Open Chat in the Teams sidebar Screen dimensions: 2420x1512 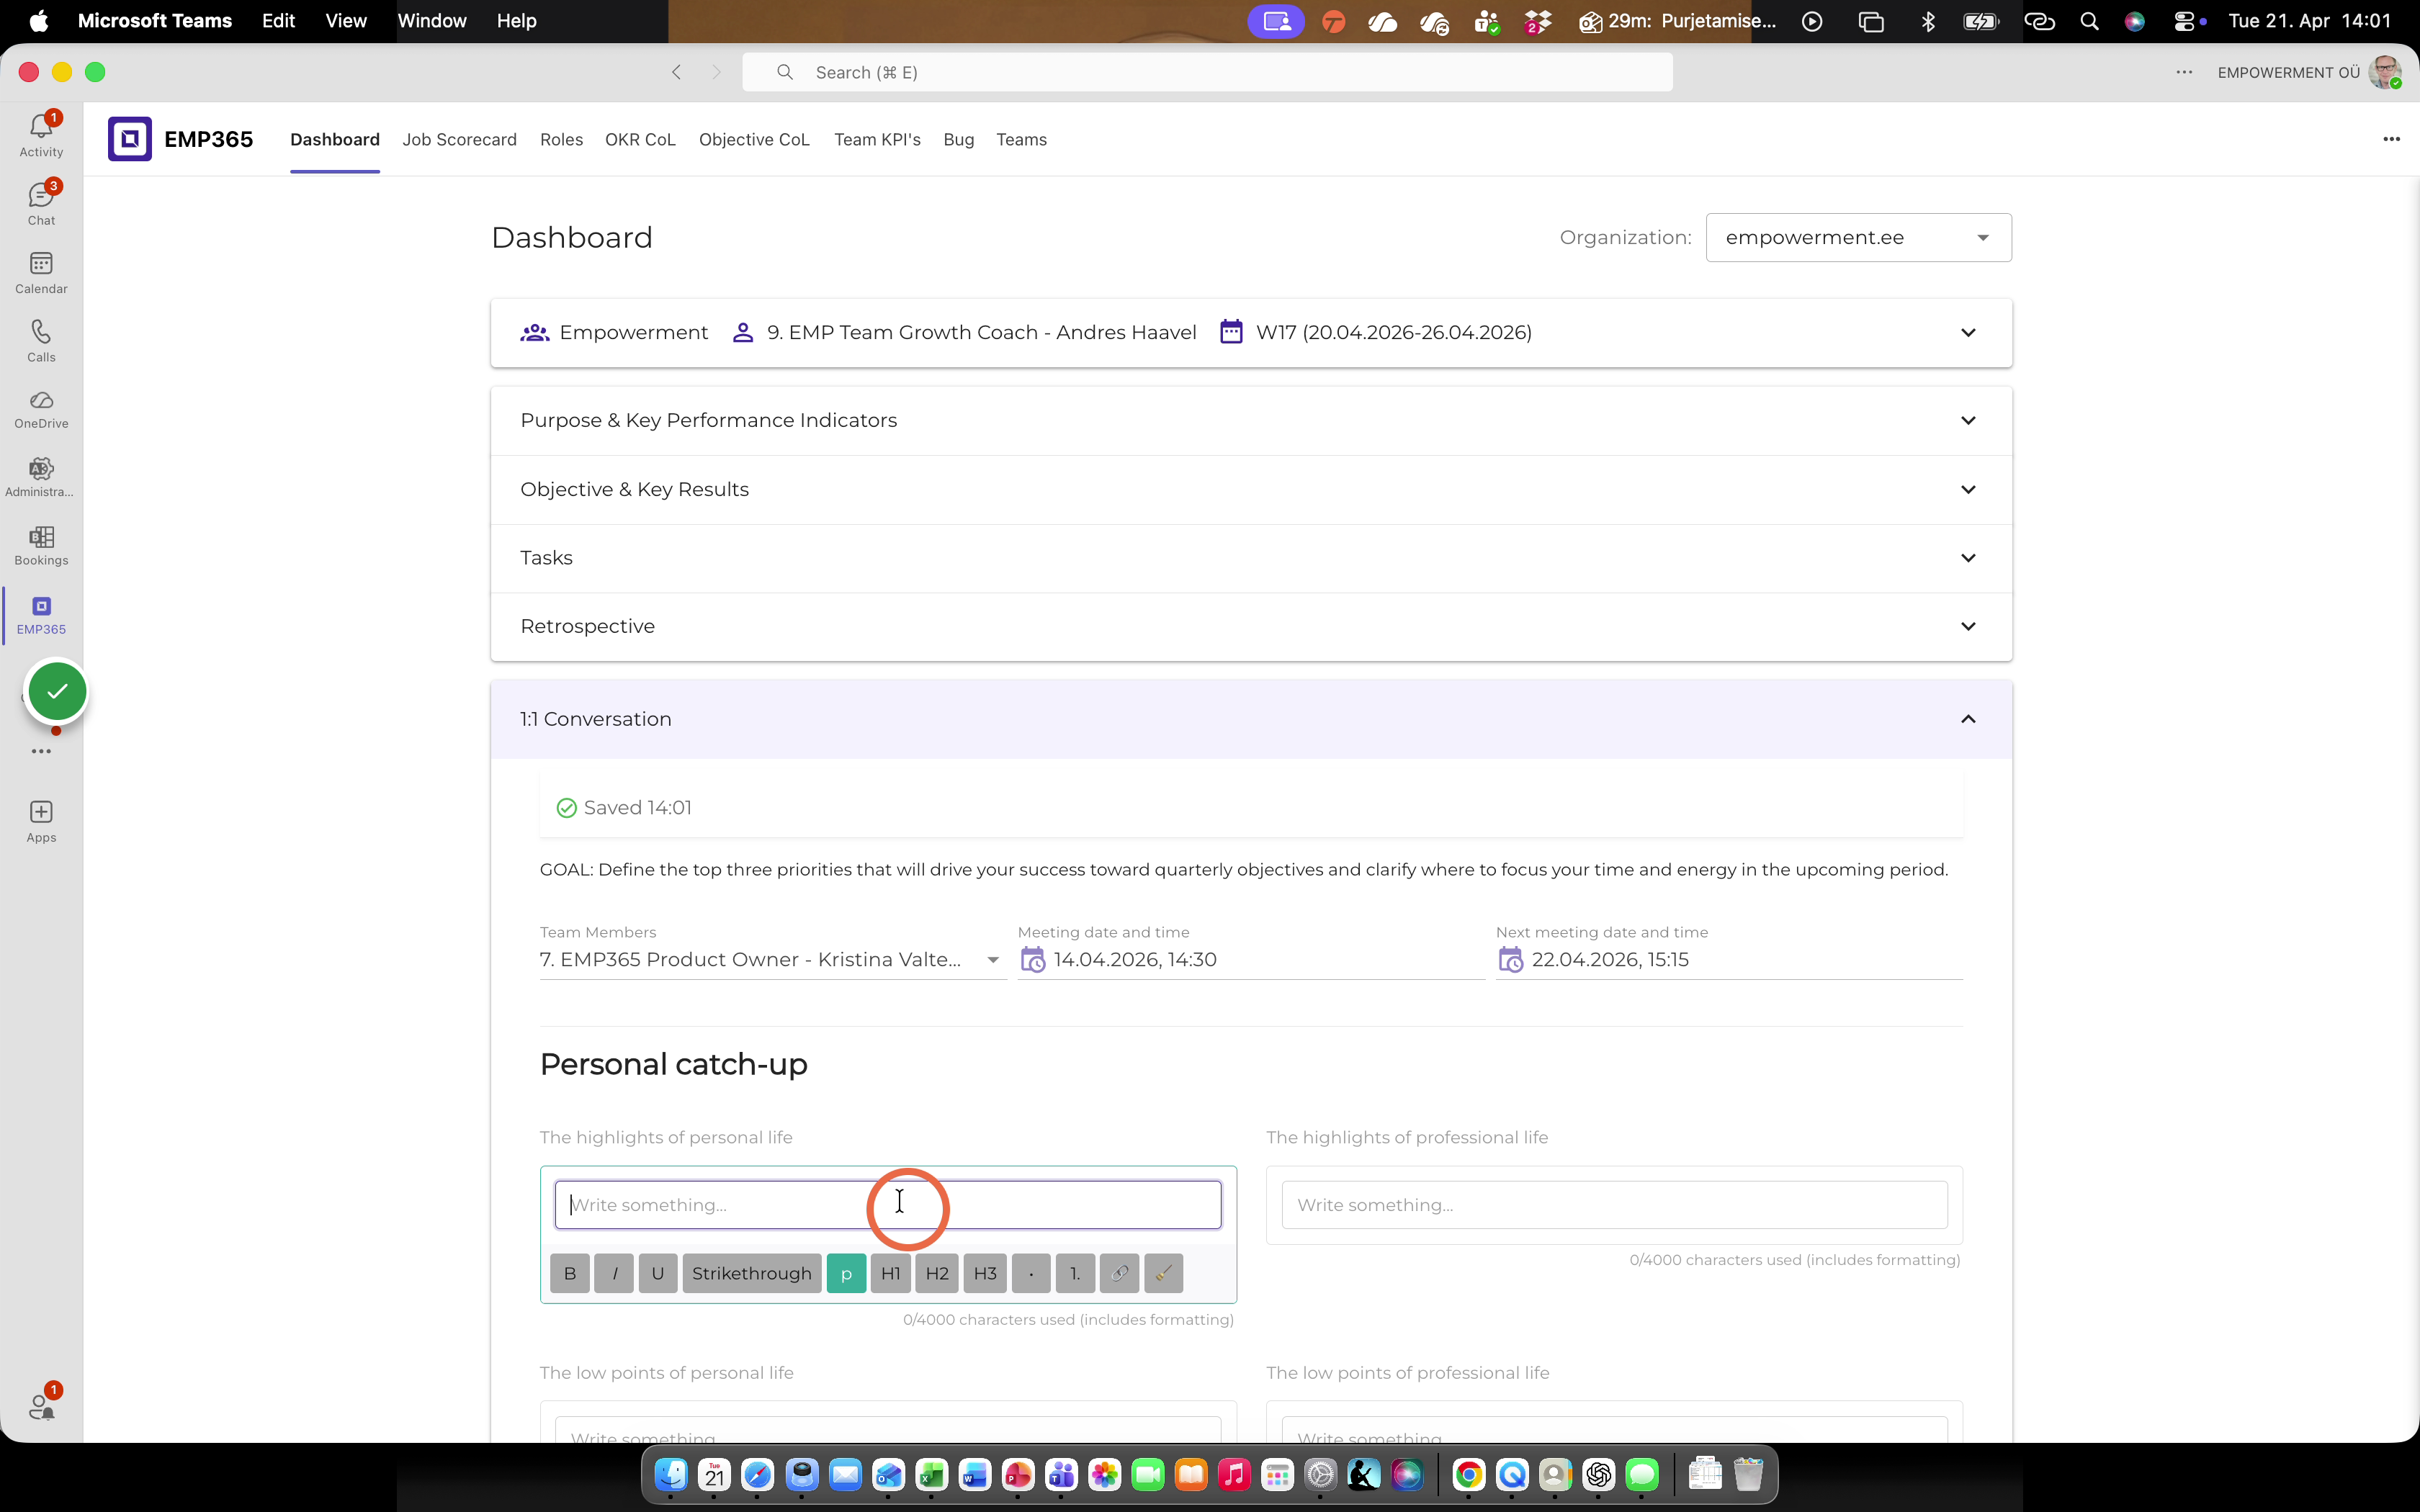coord(41,203)
